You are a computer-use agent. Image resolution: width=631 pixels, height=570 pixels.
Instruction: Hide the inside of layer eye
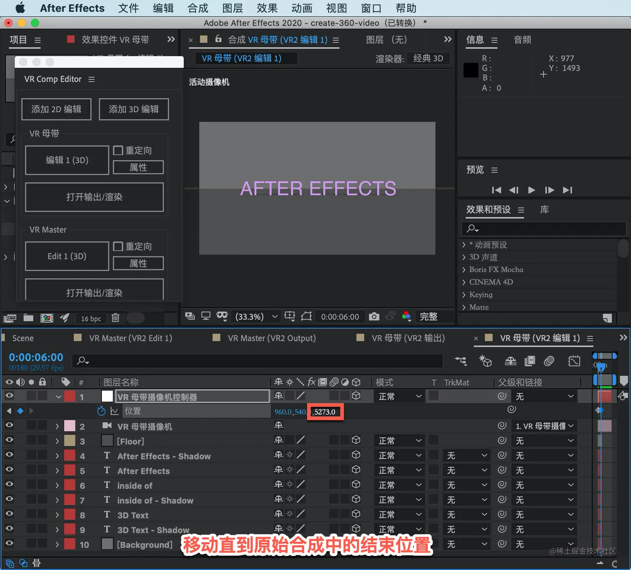pyautogui.click(x=9, y=484)
